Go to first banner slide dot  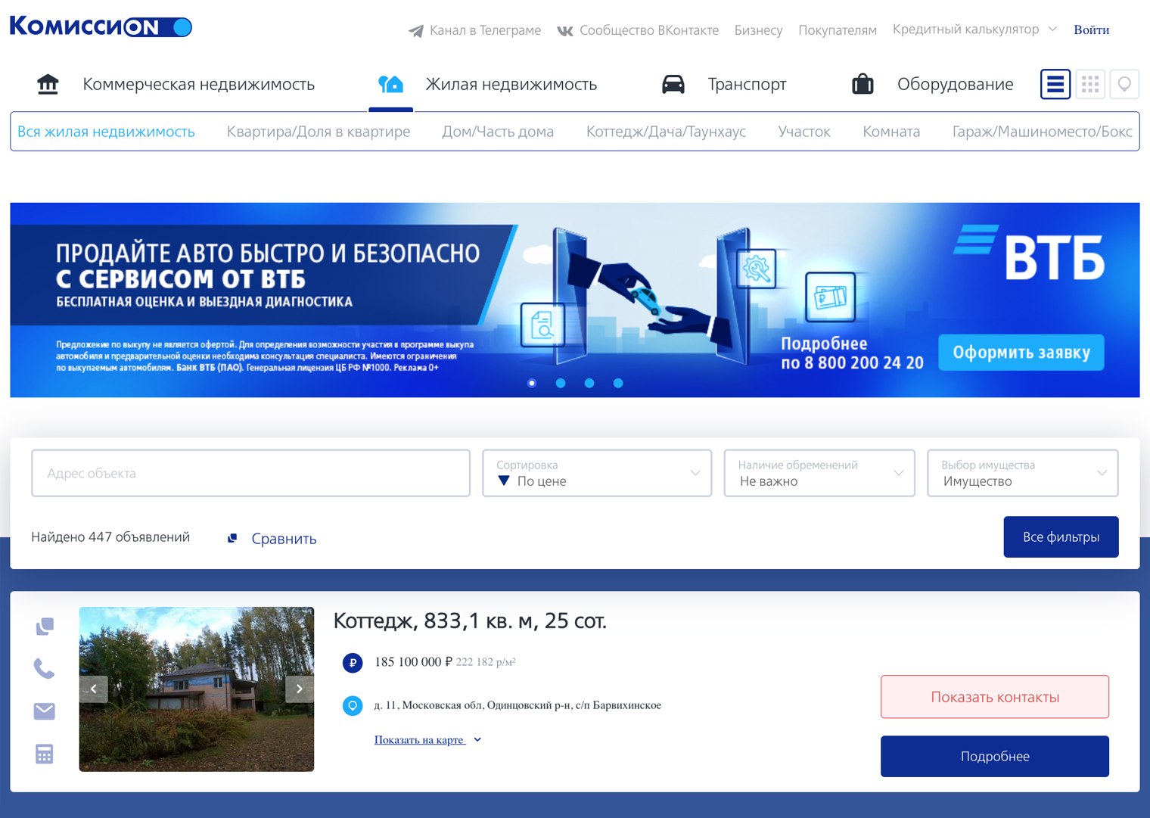coord(532,383)
